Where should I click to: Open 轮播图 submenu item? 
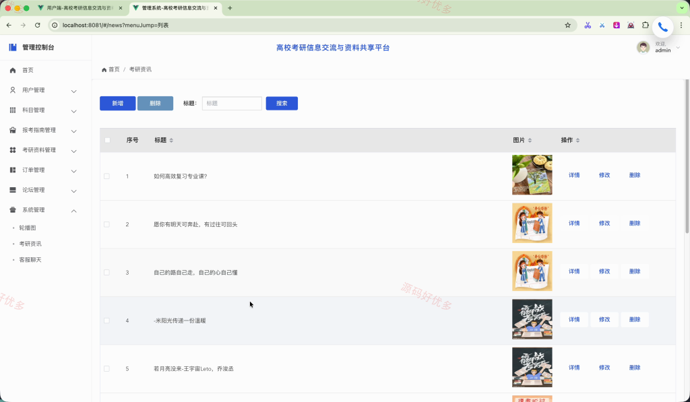tap(28, 228)
